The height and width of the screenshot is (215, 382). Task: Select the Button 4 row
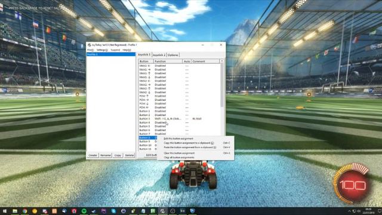(x=179, y=122)
